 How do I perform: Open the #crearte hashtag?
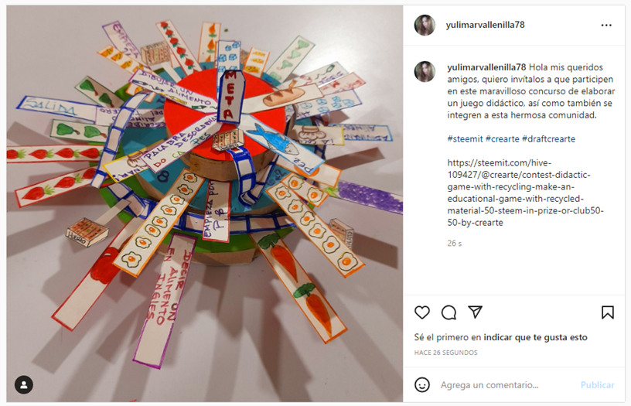pos(503,139)
